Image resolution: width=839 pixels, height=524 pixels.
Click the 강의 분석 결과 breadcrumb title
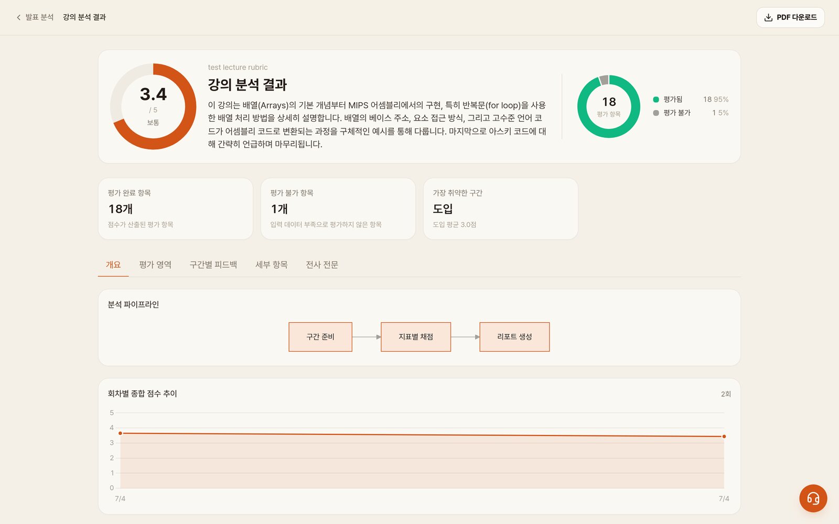pos(84,17)
